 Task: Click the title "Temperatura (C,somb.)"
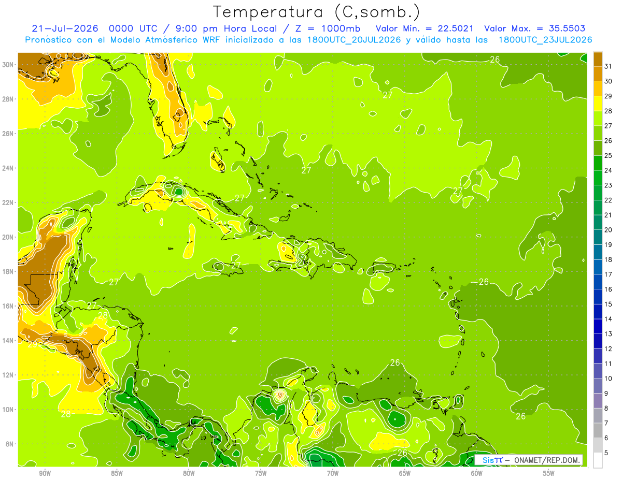pyautogui.click(x=317, y=12)
